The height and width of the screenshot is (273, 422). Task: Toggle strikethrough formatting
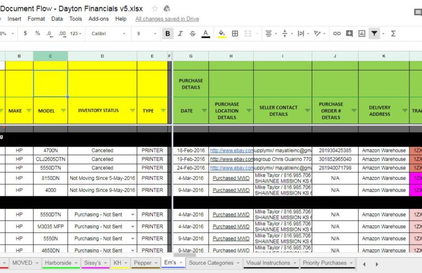192,33
